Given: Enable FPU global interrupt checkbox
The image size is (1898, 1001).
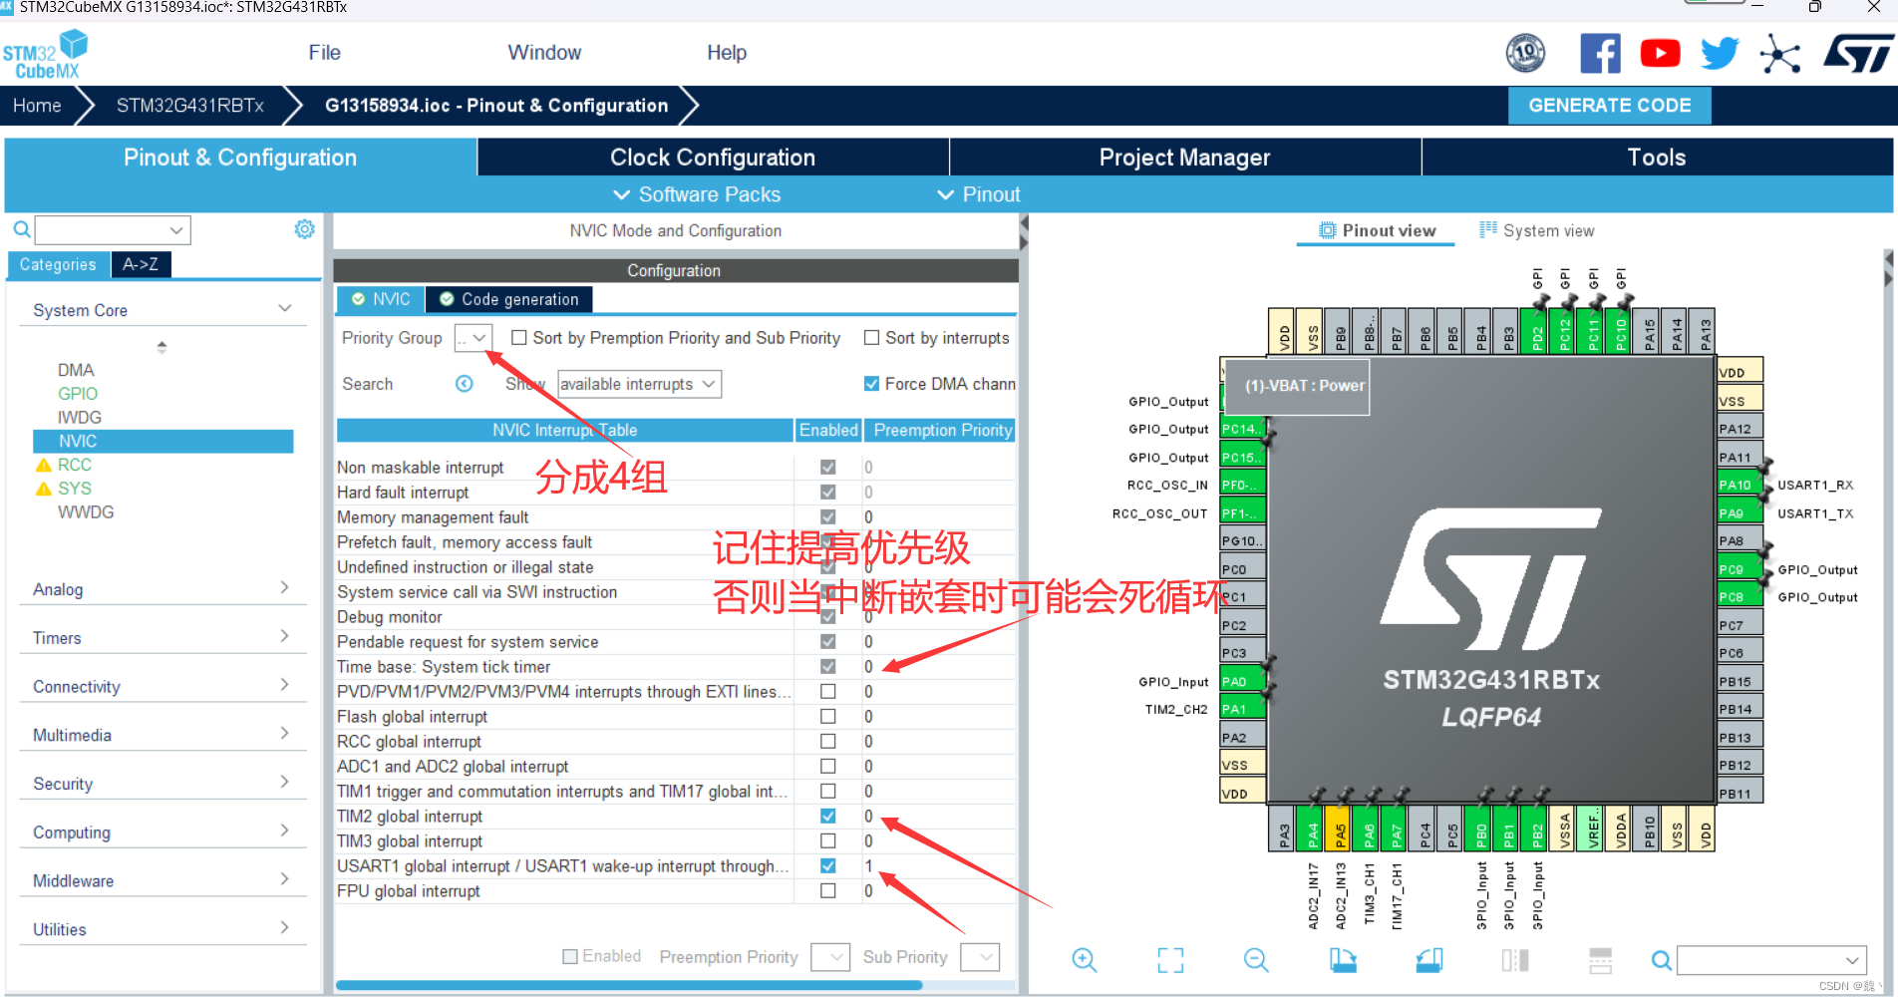Looking at the screenshot, I should (x=827, y=890).
